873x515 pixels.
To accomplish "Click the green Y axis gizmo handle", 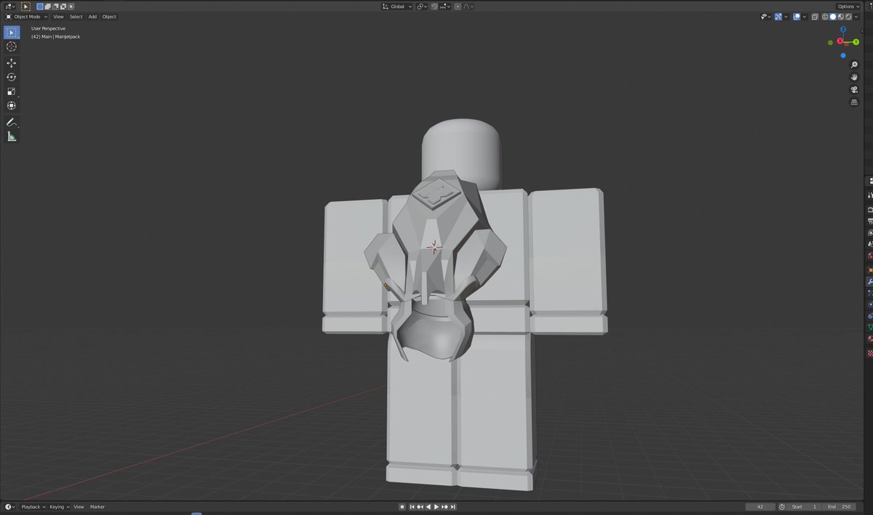I will tap(856, 42).
